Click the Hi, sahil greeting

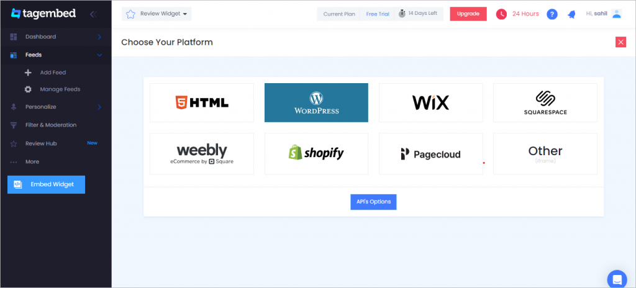pos(597,14)
